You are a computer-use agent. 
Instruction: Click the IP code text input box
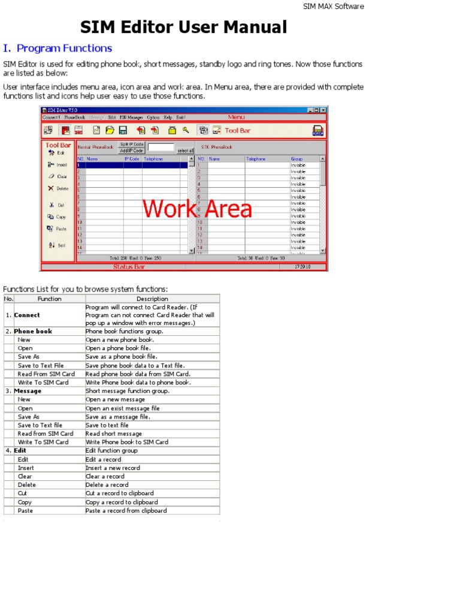[x=161, y=147]
